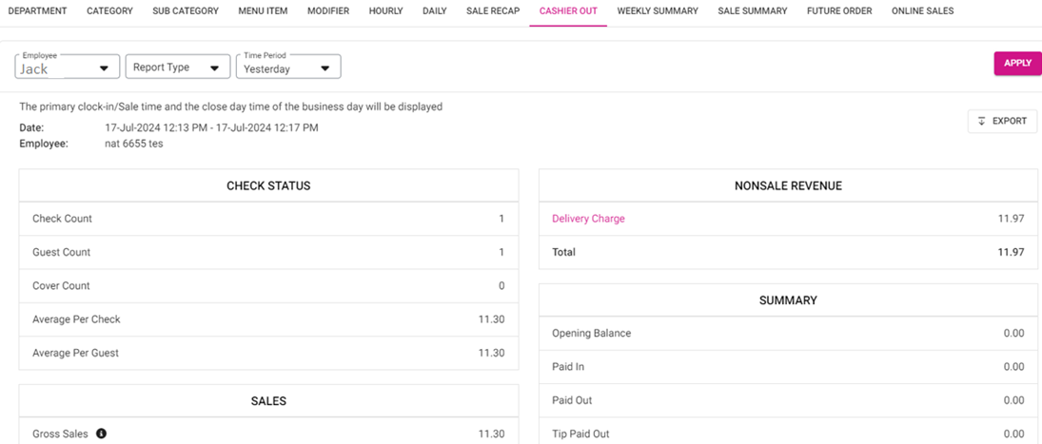Switch to the Hourly tab

pyautogui.click(x=385, y=11)
